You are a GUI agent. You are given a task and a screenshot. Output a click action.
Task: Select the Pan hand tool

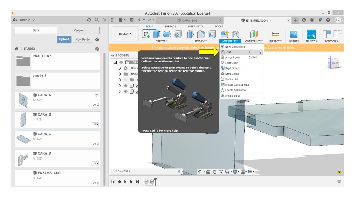click(215, 172)
